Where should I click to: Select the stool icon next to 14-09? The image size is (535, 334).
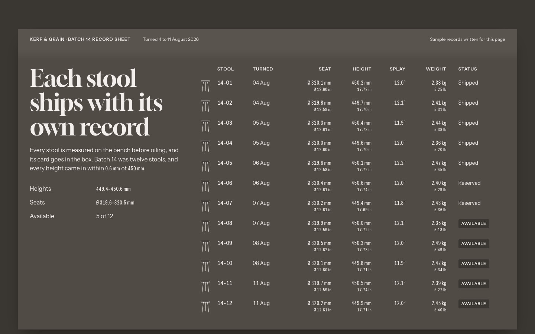(x=205, y=246)
